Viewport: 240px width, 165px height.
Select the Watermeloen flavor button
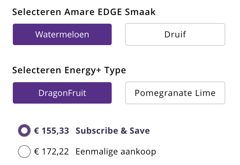click(x=62, y=34)
